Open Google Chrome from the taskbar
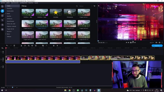 [x=69, y=90]
